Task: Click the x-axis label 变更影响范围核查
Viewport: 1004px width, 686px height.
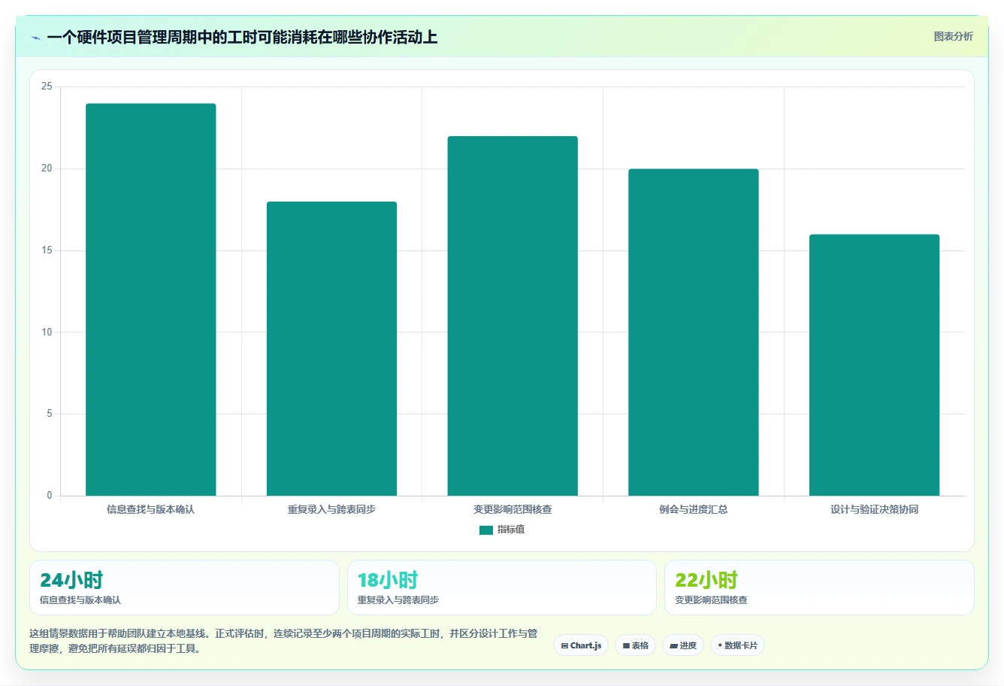Action: (513, 509)
